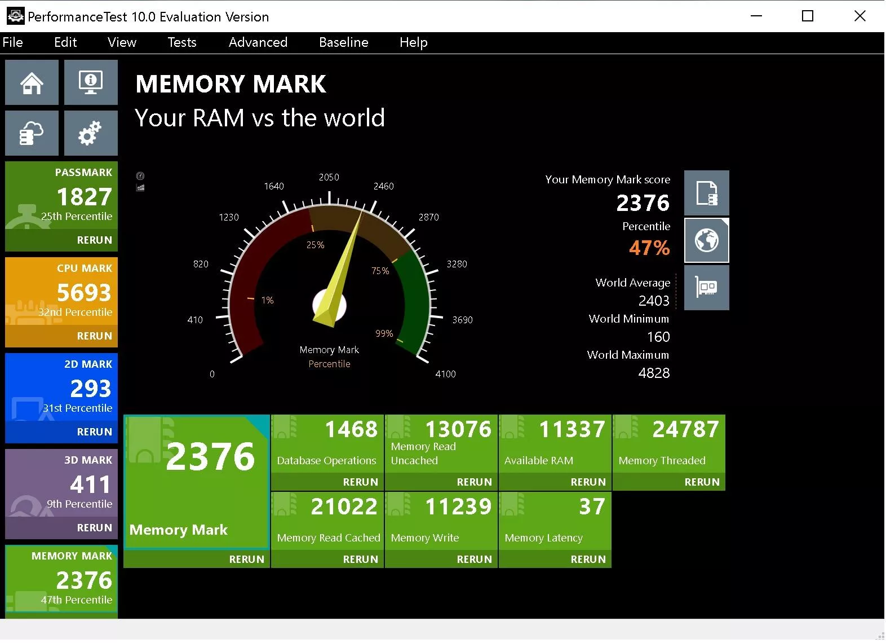Go to the Home dashboard icon
This screenshot has width=886, height=643.
(x=32, y=82)
